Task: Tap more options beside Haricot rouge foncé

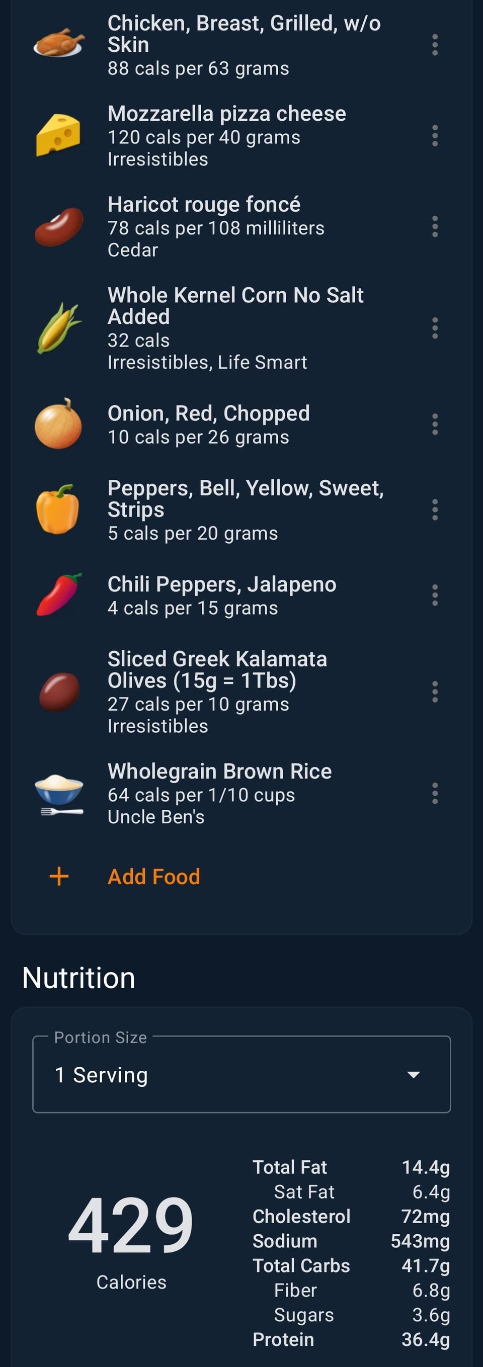Action: pyautogui.click(x=435, y=227)
